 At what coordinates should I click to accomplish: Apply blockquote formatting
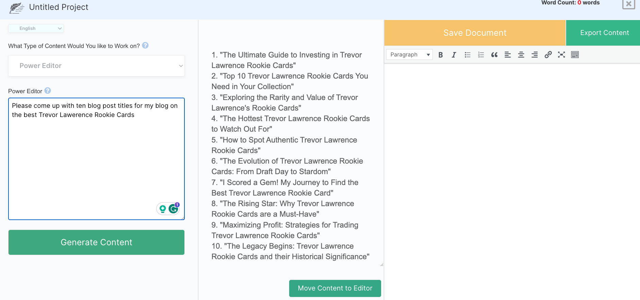(494, 55)
